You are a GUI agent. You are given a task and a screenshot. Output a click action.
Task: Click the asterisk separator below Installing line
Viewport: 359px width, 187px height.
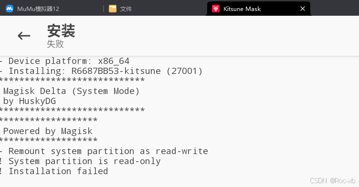73,80
